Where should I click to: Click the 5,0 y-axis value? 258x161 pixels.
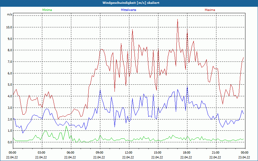[x=10, y=85]
